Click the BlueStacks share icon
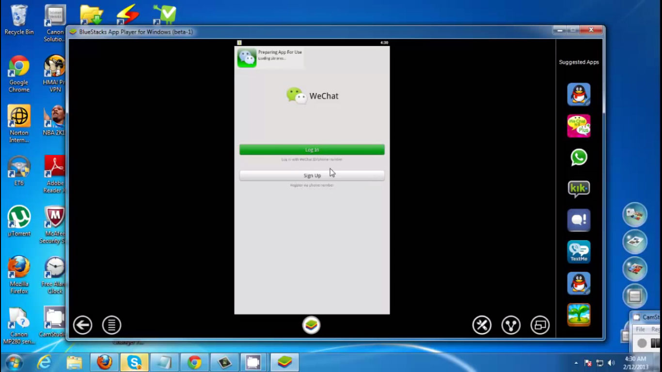This screenshot has height=372, width=662. point(511,325)
